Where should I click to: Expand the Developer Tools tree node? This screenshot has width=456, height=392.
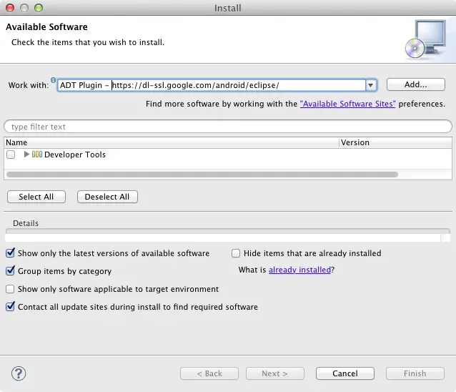tap(26, 155)
